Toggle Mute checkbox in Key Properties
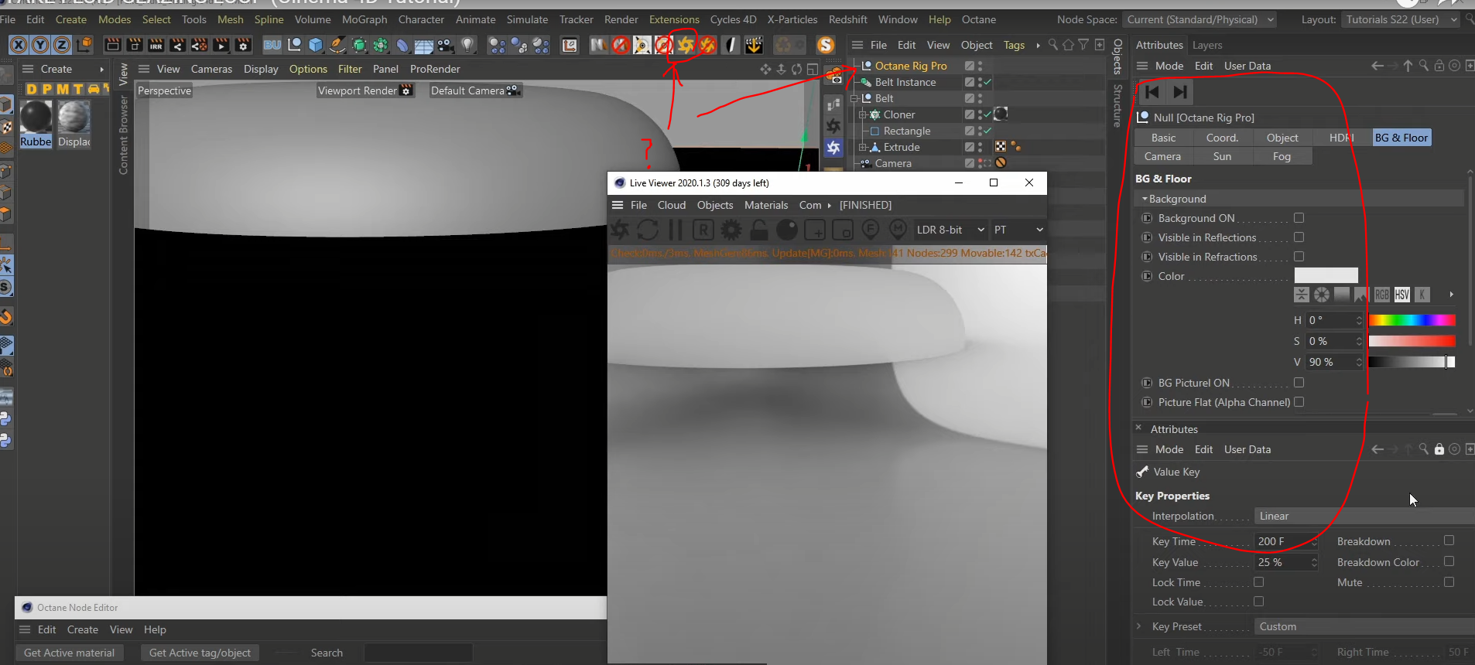Viewport: 1475px width, 665px height. [1449, 582]
